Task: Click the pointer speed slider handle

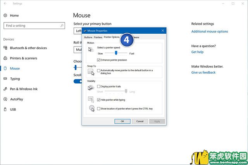Action: (116, 53)
